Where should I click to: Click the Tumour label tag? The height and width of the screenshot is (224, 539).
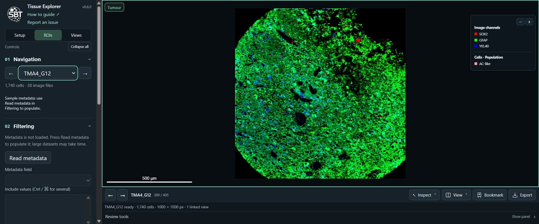[x=114, y=8]
